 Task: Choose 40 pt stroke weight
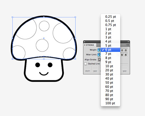(111, 79)
